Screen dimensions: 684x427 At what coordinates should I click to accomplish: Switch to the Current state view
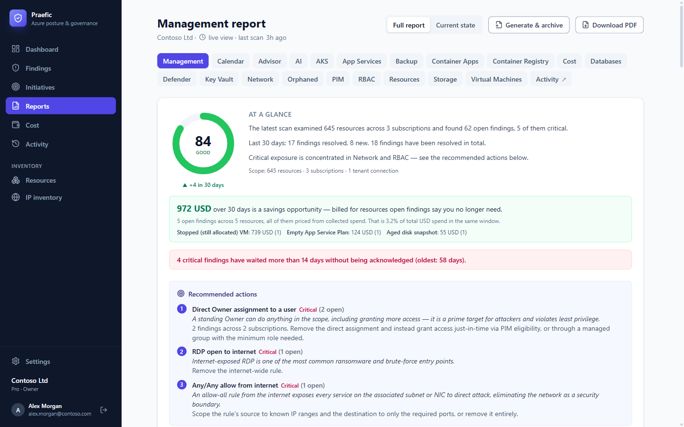tap(456, 25)
